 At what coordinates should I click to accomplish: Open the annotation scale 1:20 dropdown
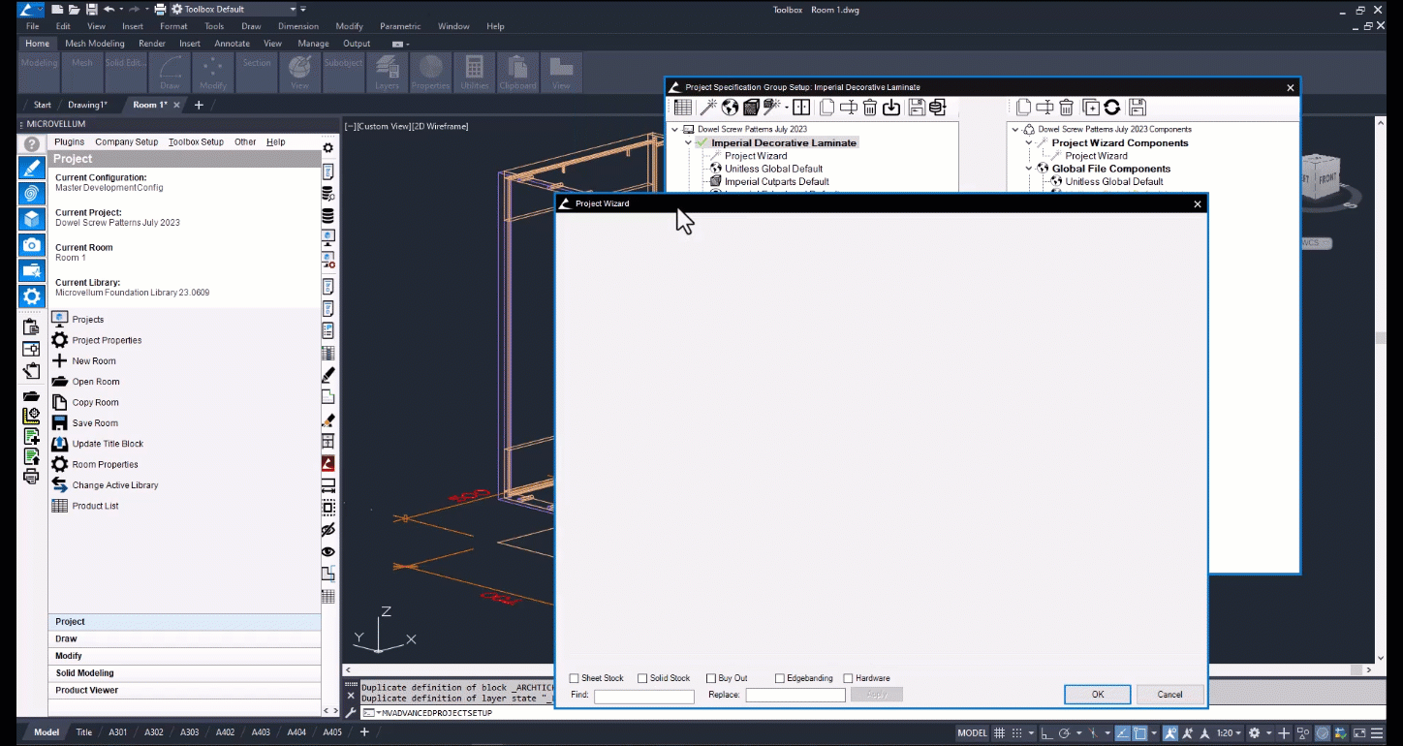pyautogui.click(x=1230, y=733)
